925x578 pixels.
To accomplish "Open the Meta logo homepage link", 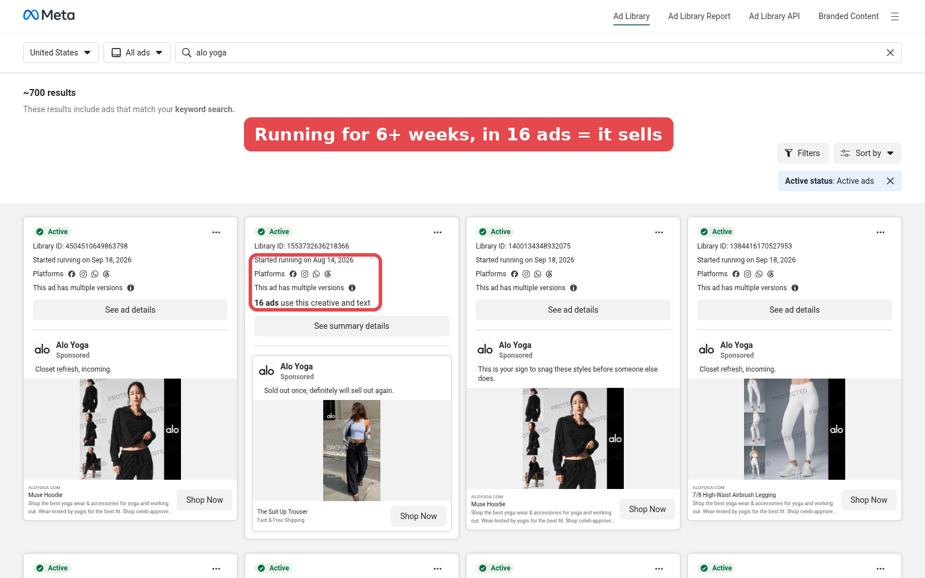I will 49,15.
